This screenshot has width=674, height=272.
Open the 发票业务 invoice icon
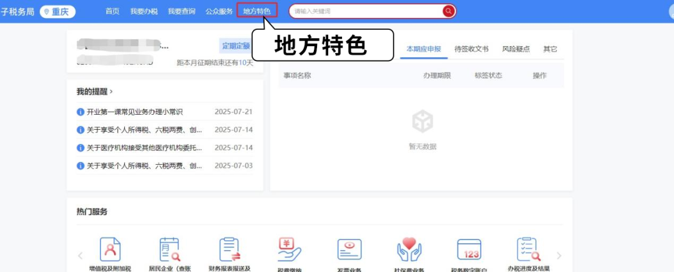[349, 249]
